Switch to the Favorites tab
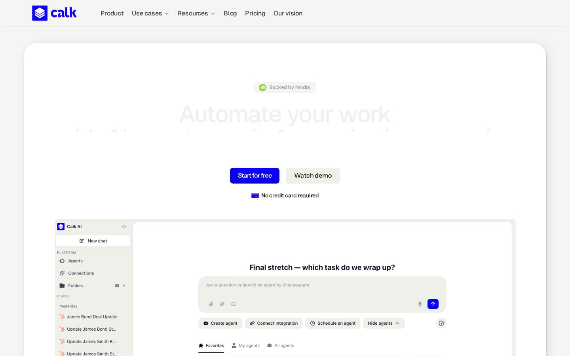Screen dimensions: 570x356 [x=211, y=346]
